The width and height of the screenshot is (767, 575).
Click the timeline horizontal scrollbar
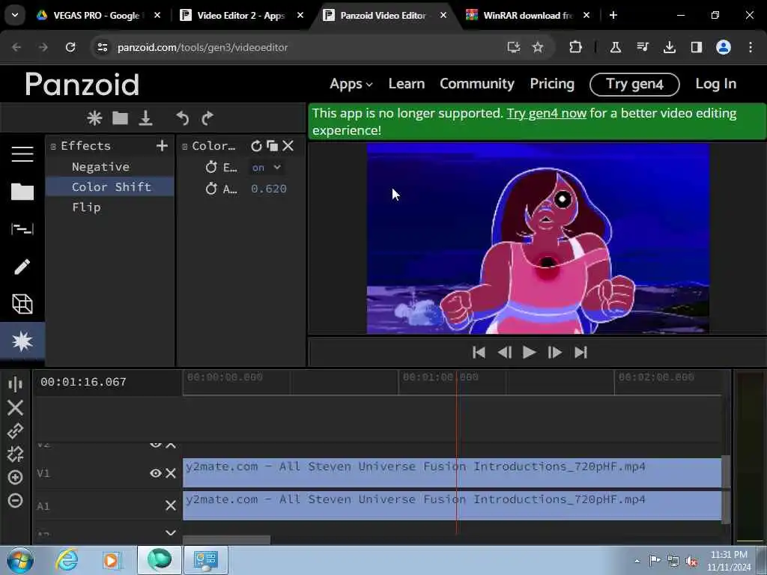tap(226, 540)
